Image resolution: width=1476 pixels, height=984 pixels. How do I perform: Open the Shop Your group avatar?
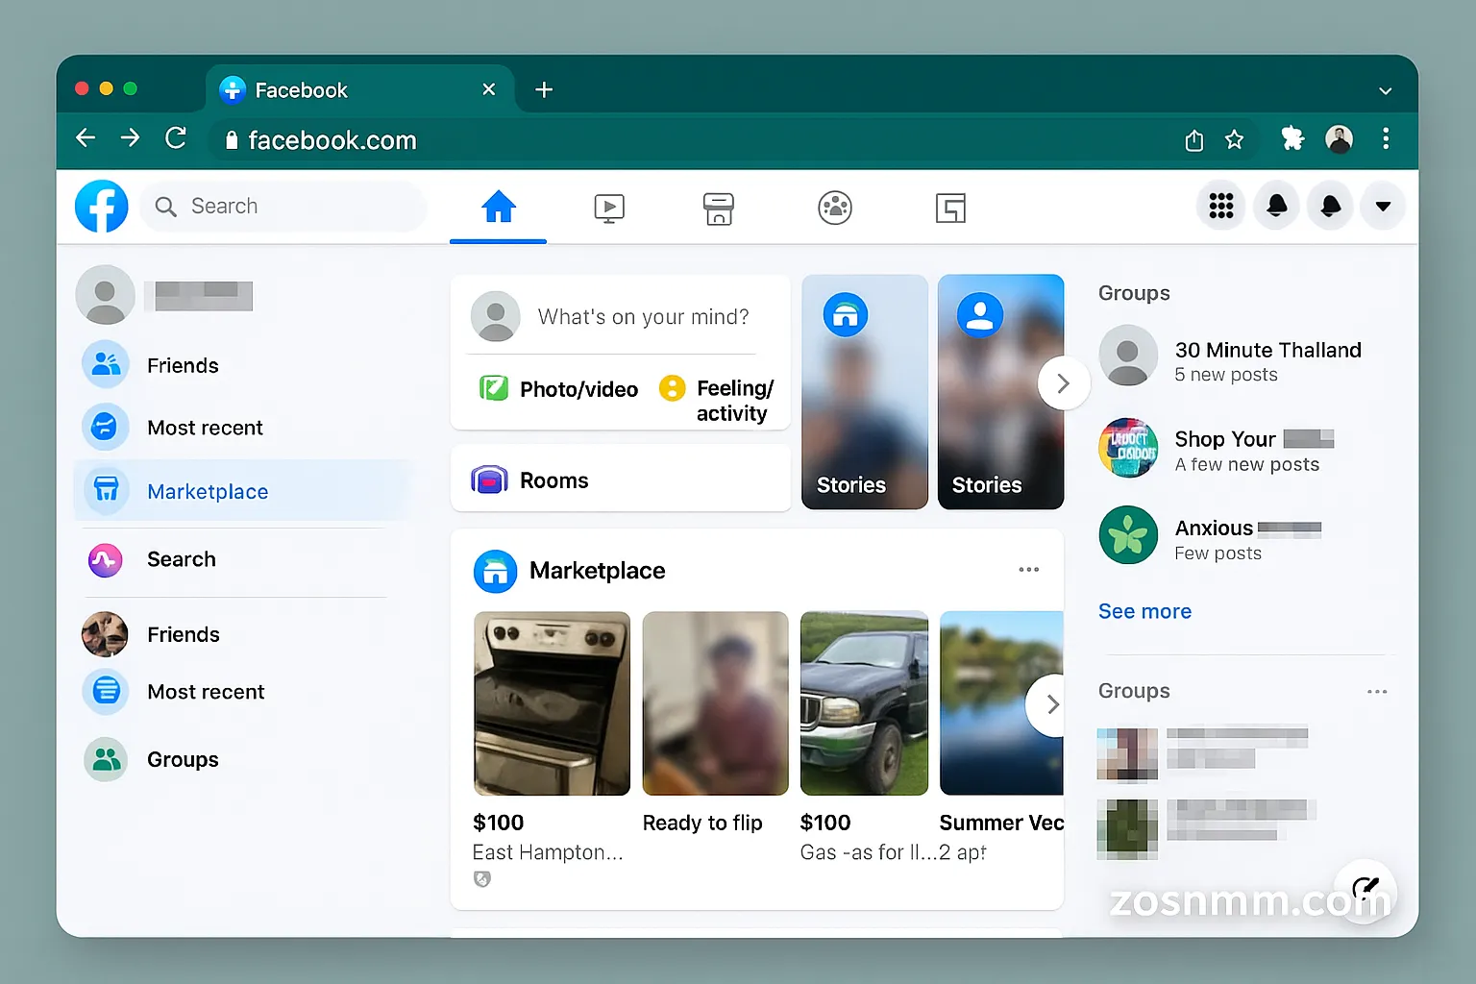(1128, 448)
